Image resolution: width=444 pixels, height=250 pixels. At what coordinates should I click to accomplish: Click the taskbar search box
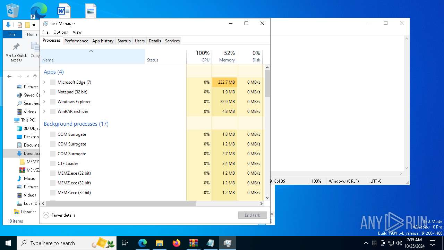pyautogui.click(x=67, y=243)
